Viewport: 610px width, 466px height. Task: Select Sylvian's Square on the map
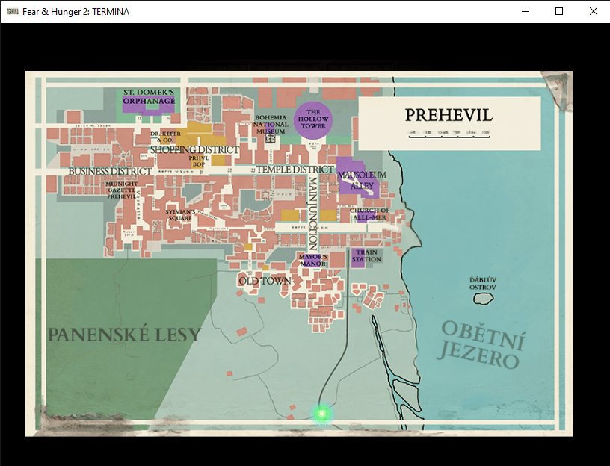click(x=180, y=215)
